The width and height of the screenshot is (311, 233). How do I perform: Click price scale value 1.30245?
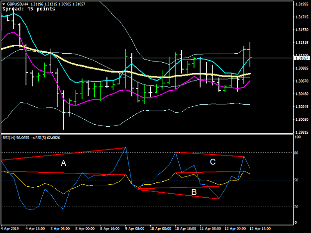click(x=302, y=107)
